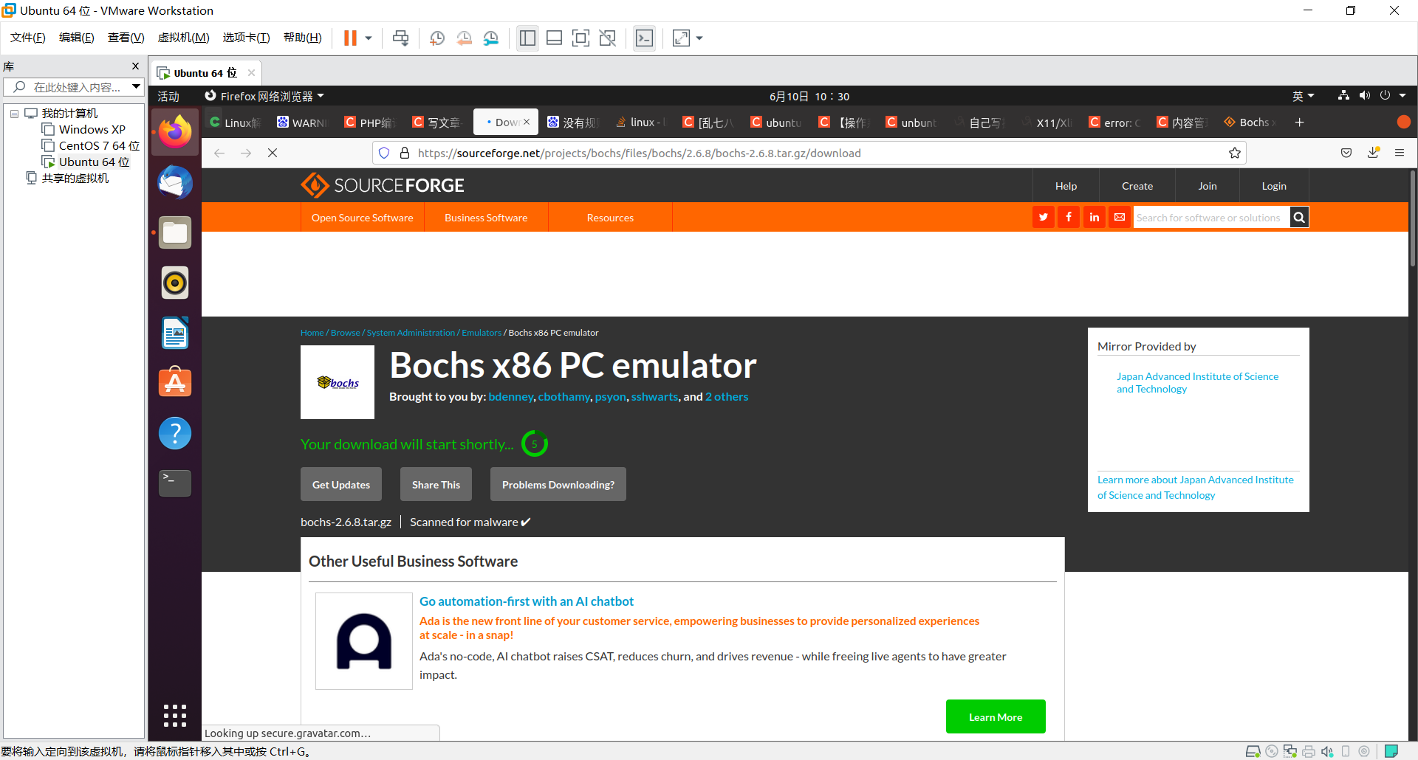Revert to snapshot using the clock-arrow icon
Screen dimensions: 1418x760
[x=465, y=38]
